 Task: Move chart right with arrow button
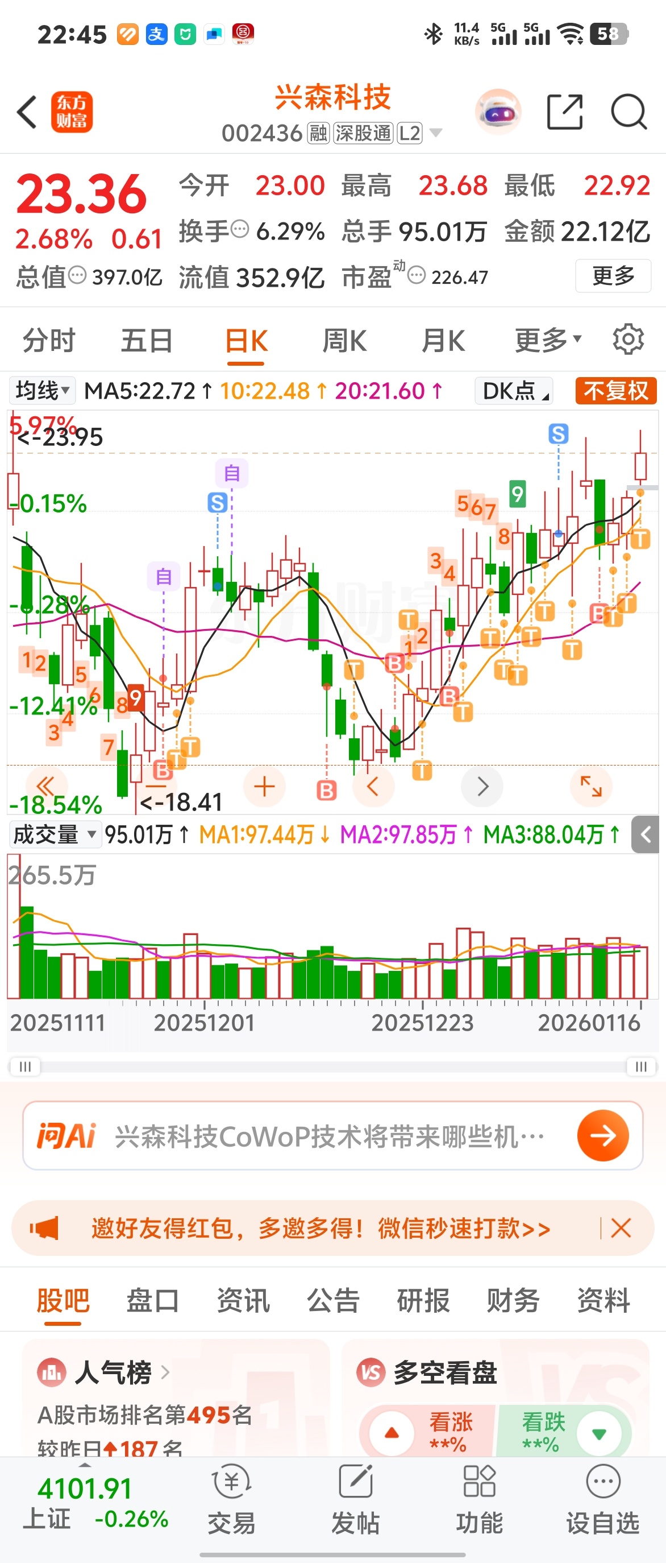482,787
